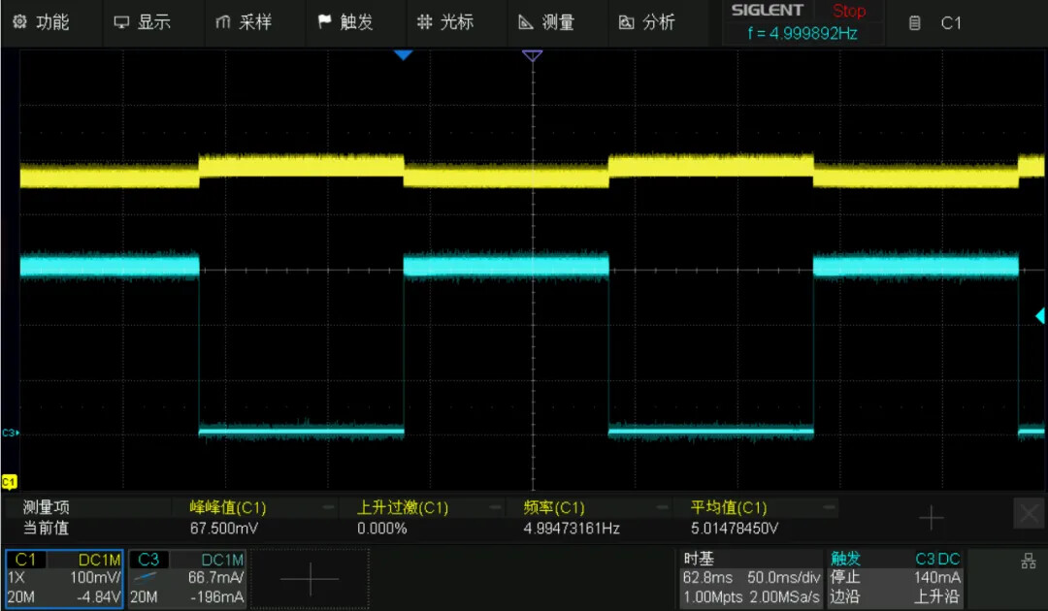
Task: Open the 分析 (Analysis) menu
Action: [647, 21]
